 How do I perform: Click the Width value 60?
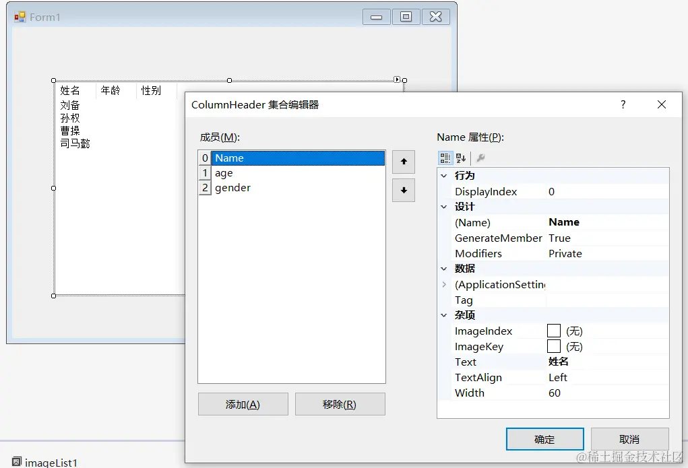coord(607,393)
